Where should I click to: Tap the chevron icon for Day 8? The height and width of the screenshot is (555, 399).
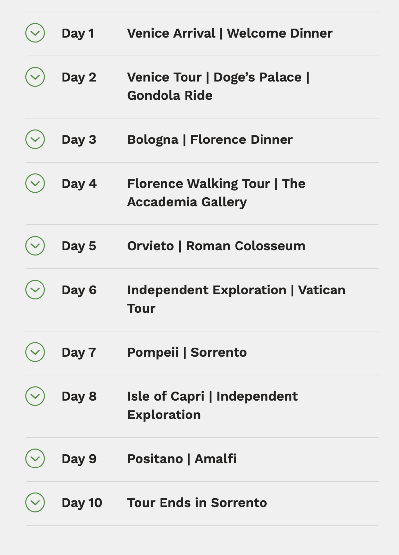tap(35, 396)
